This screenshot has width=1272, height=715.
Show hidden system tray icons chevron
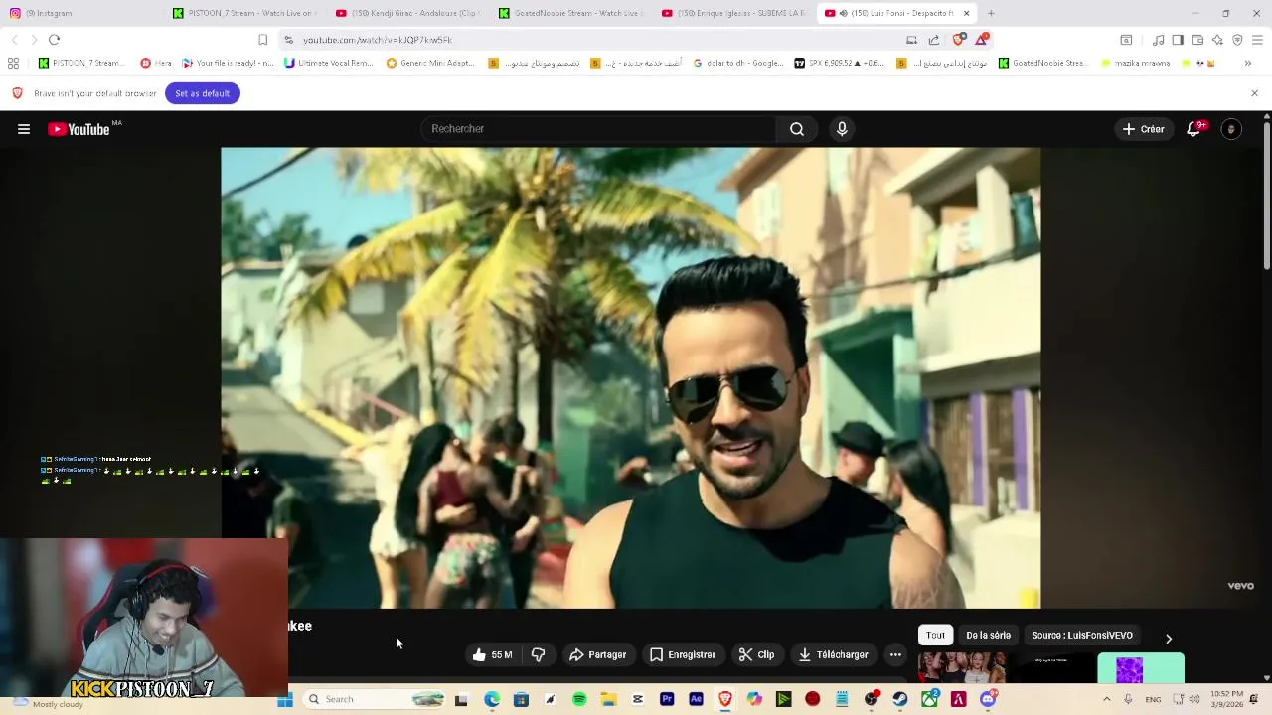(1106, 700)
